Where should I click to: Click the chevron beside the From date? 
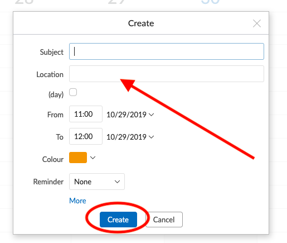[x=152, y=115]
